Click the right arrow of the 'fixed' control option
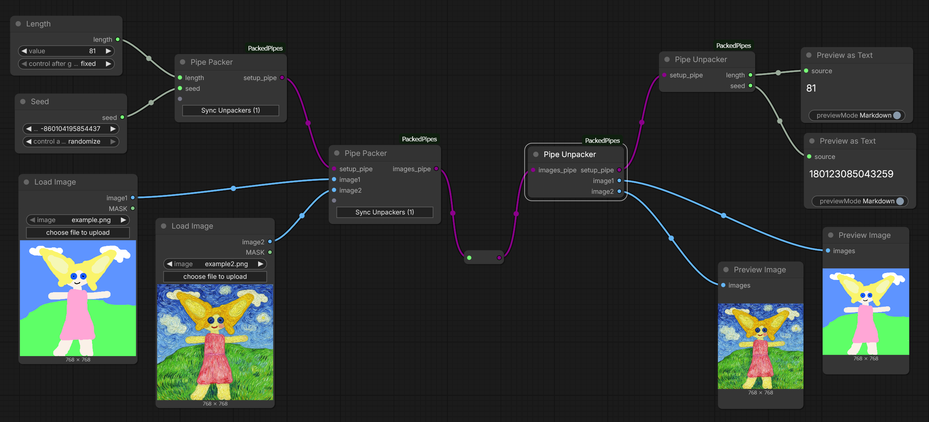This screenshot has width=929, height=422. (x=109, y=64)
